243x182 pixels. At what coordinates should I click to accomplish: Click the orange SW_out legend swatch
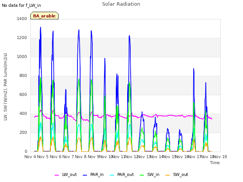(167, 175)
